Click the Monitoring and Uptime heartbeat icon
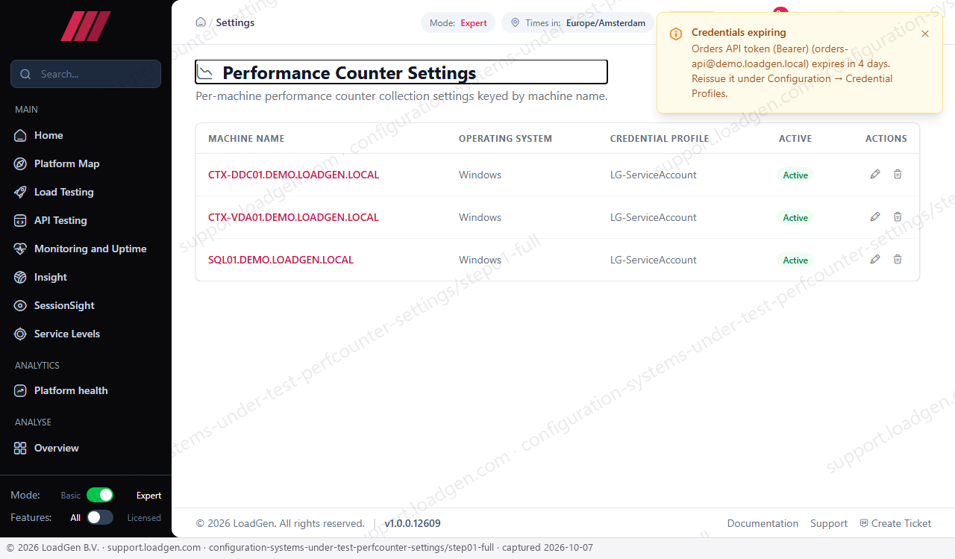 click(x=20, y=249)
